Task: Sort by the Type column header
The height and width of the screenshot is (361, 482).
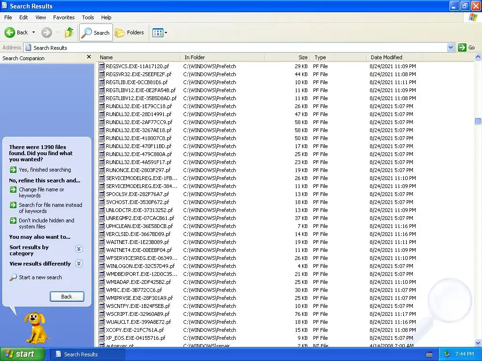Action: coord(338,57)
